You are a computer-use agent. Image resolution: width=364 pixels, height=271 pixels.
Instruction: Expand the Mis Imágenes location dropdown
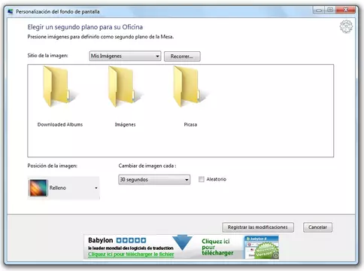tap(125, 56)
